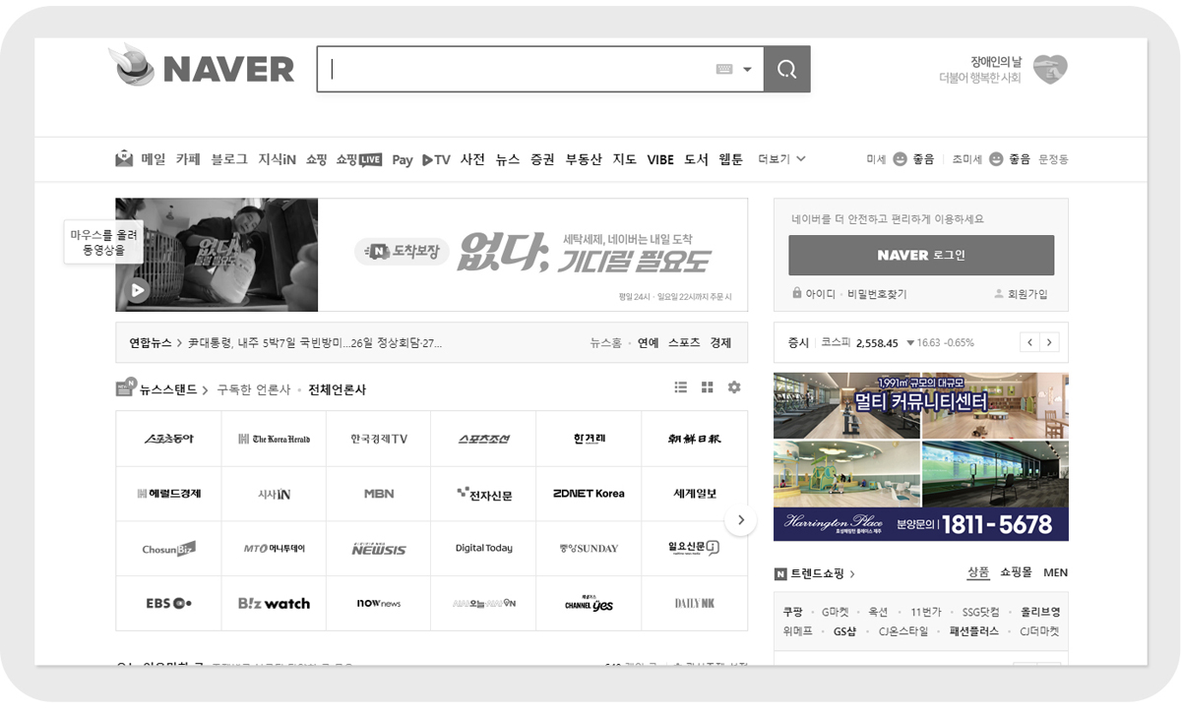
Task: Open 블로그 in the navigation bar
Action: [229, 159]
